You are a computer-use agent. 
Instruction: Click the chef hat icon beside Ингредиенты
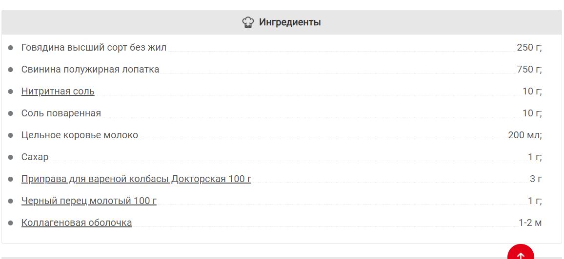[x=248, y=22]
